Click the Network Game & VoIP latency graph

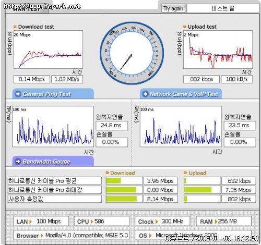click(181, 127)
